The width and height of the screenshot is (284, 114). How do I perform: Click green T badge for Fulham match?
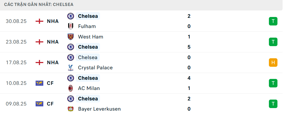[x=273, y=21]
